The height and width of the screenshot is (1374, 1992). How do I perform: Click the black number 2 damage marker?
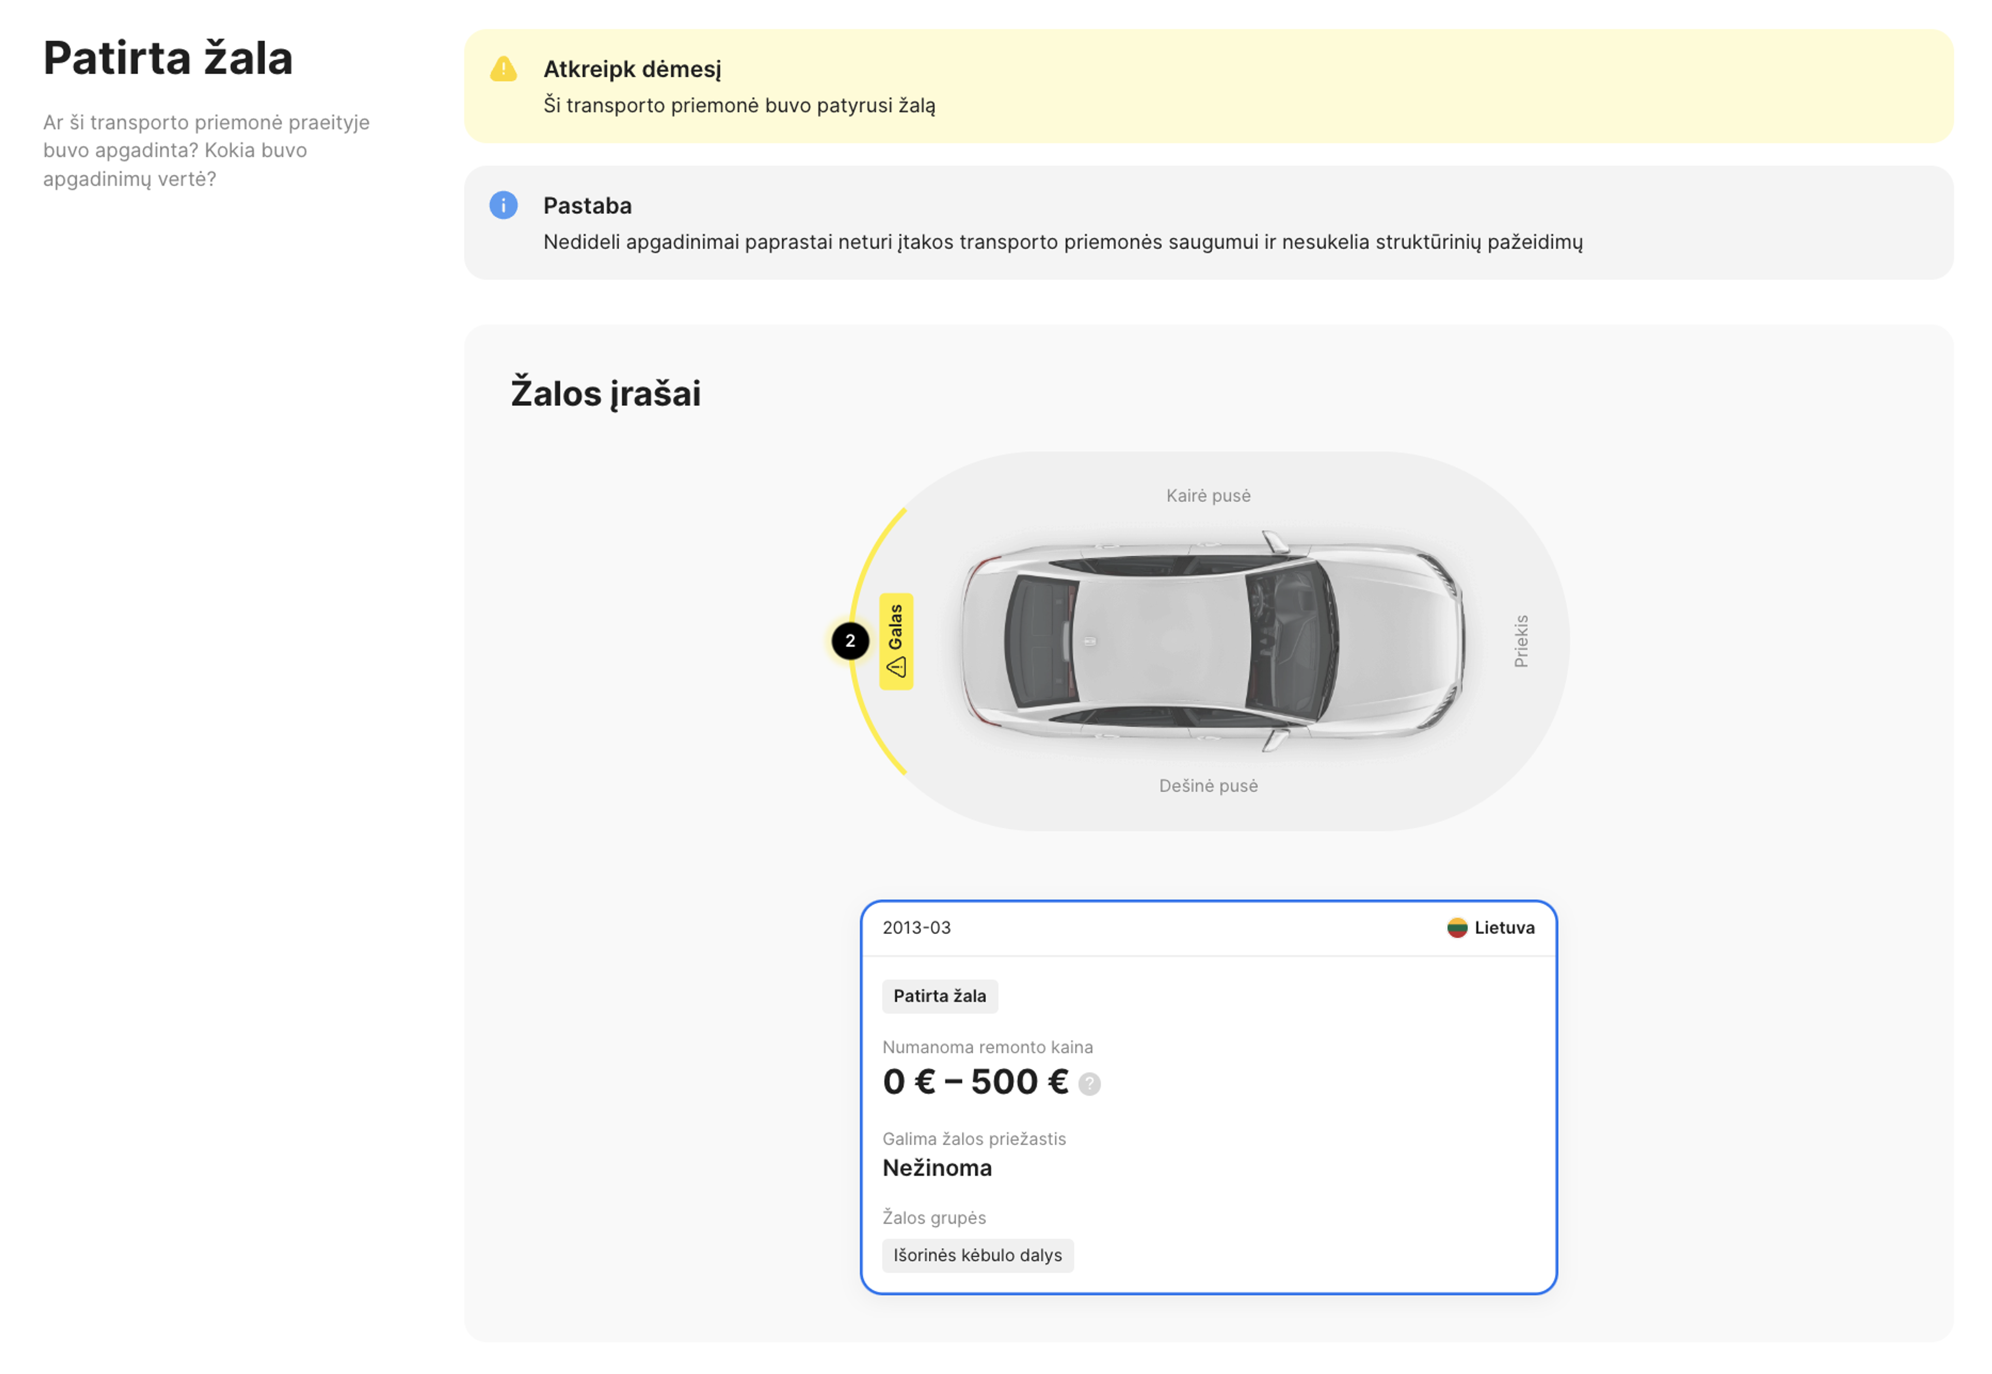point(850,640)
